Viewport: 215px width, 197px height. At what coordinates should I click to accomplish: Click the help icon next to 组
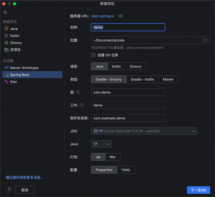(x=78, y=92)
